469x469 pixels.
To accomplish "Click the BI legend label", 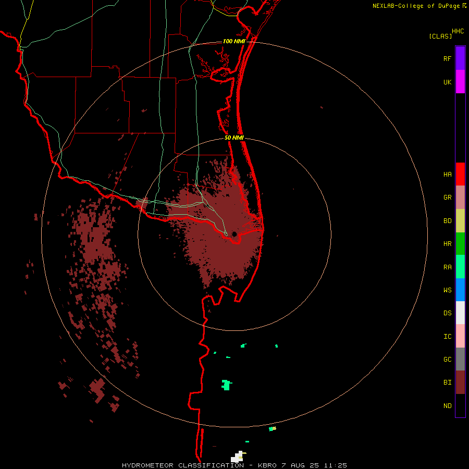I will point(447,382).
